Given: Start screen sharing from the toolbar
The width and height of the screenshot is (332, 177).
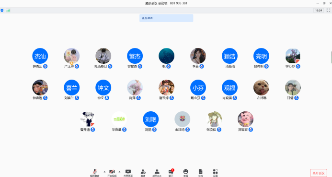Looking at the screenshot, I should tap(128, 173).
